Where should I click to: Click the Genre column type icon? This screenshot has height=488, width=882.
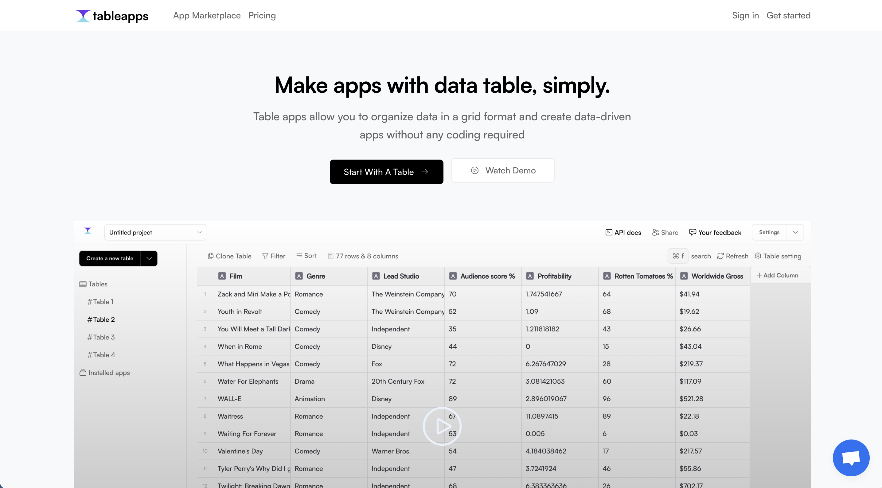point(299,276)
